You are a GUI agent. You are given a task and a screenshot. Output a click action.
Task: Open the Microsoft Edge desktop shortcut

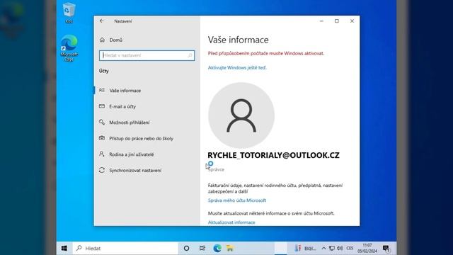[69, 48]
